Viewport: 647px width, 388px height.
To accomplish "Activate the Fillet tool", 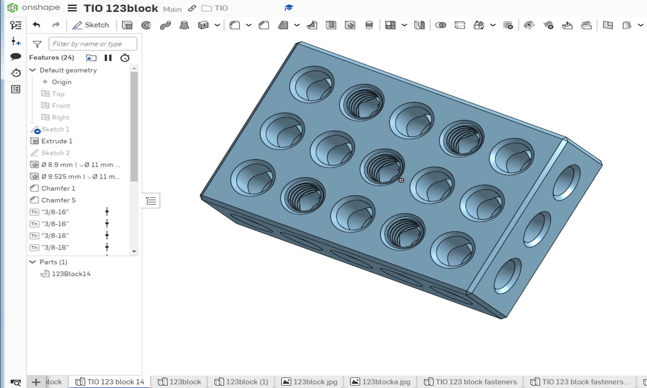I will (x=235, y=25).
